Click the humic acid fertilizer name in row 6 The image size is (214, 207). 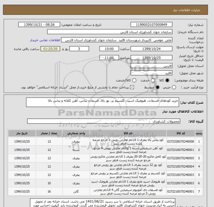[x=128, y=183]
